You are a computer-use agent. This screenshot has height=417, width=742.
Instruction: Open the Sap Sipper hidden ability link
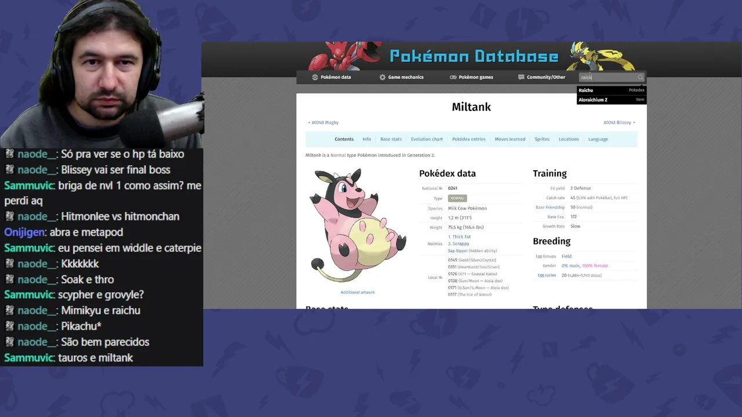tap(459, 251)
